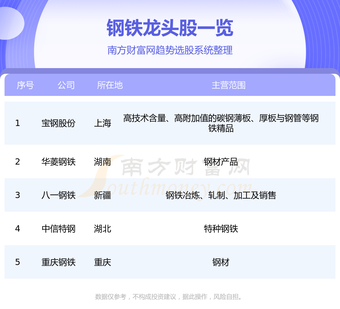The width and height of the screenshot is (340, 309).
Task: Click the subtitle 南方财富网趋势选股系统整理
Action: (170, 50)
